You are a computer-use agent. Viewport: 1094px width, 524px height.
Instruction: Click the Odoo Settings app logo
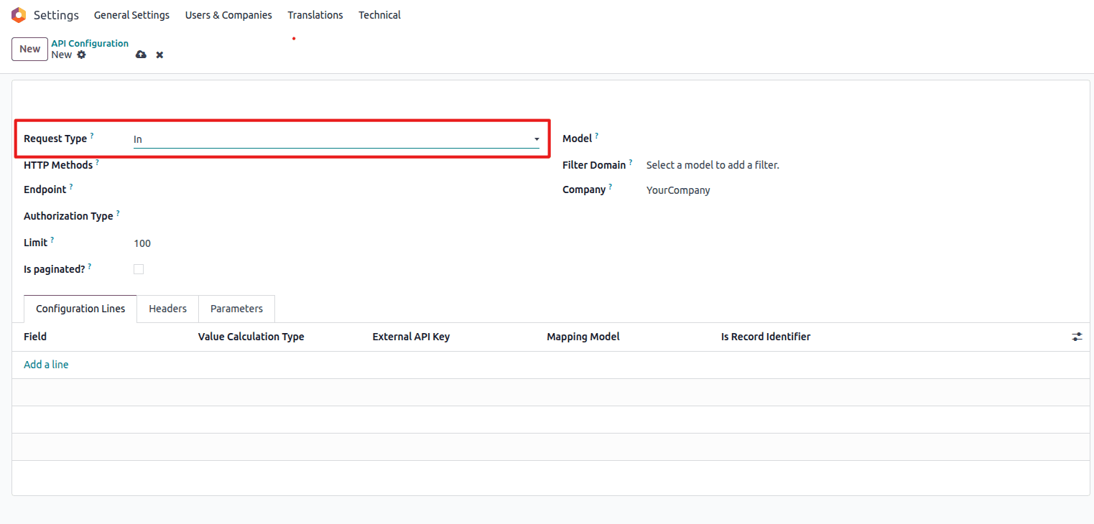[x=19, y=15]
